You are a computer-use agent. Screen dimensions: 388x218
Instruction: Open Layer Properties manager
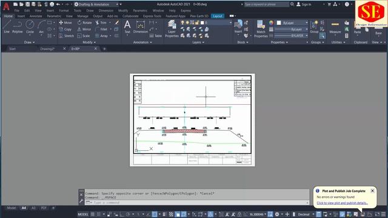[172, 28]
